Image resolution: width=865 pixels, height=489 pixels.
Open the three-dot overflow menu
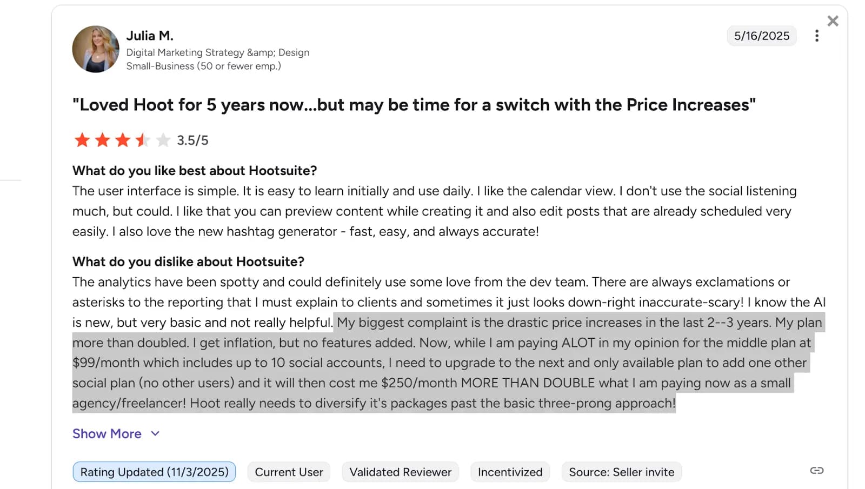click(x=817, y=35)
